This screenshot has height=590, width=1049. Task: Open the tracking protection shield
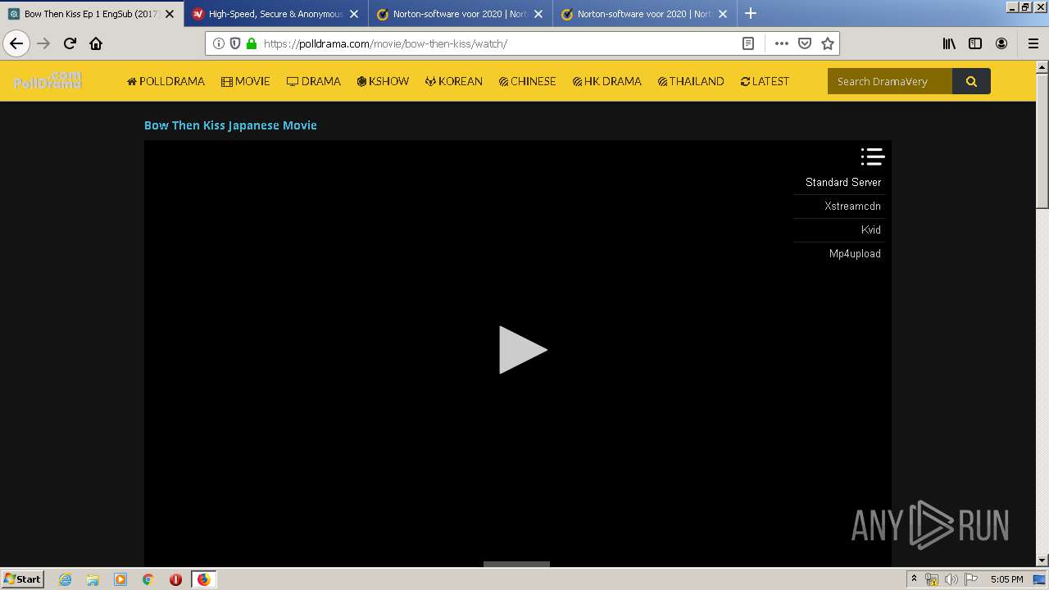click(235, 43)
